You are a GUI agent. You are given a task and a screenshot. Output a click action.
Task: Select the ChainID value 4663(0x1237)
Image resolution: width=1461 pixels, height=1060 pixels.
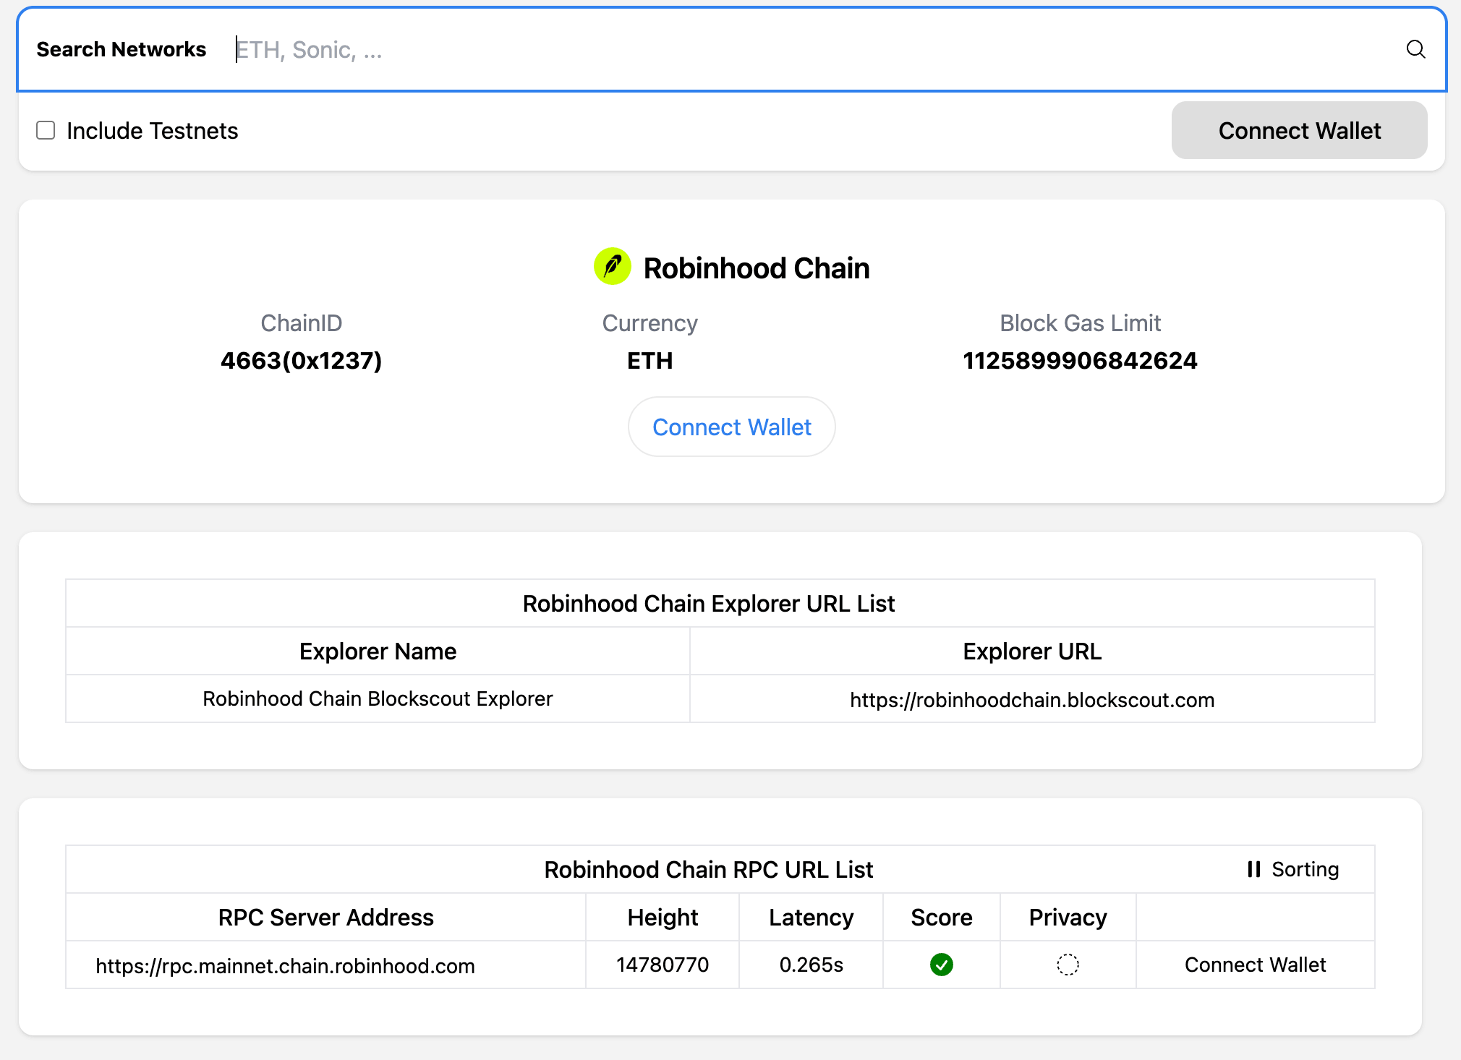click(x=301, y=360)
